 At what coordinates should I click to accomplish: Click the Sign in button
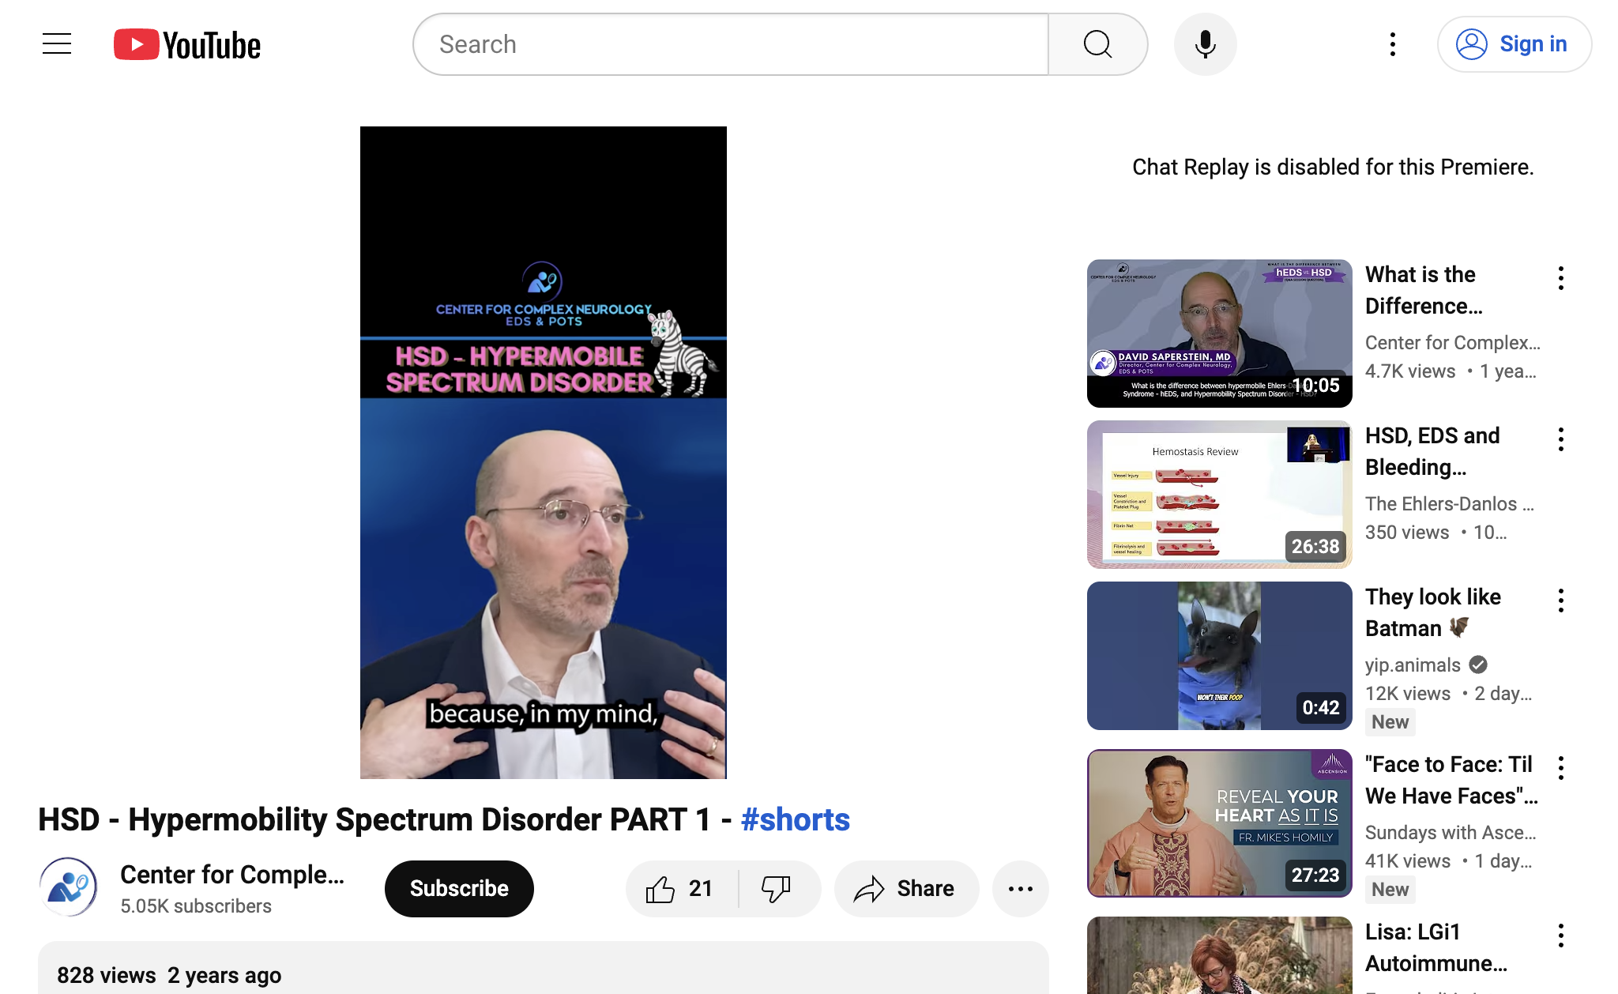click(1514, 44)
